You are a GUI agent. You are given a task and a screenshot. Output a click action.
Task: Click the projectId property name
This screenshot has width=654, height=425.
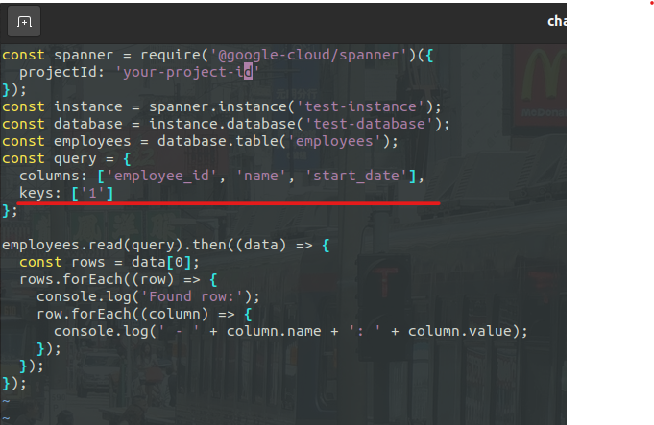(58, 72)
